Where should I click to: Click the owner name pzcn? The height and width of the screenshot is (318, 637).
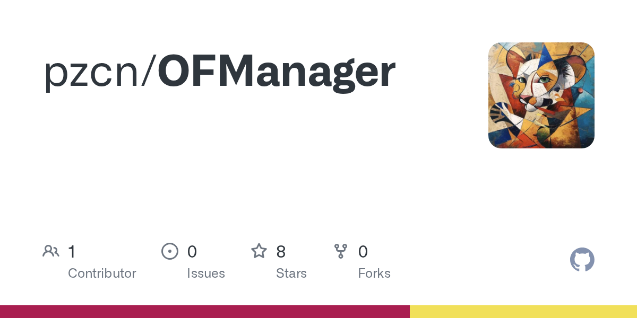pos(91,73)
